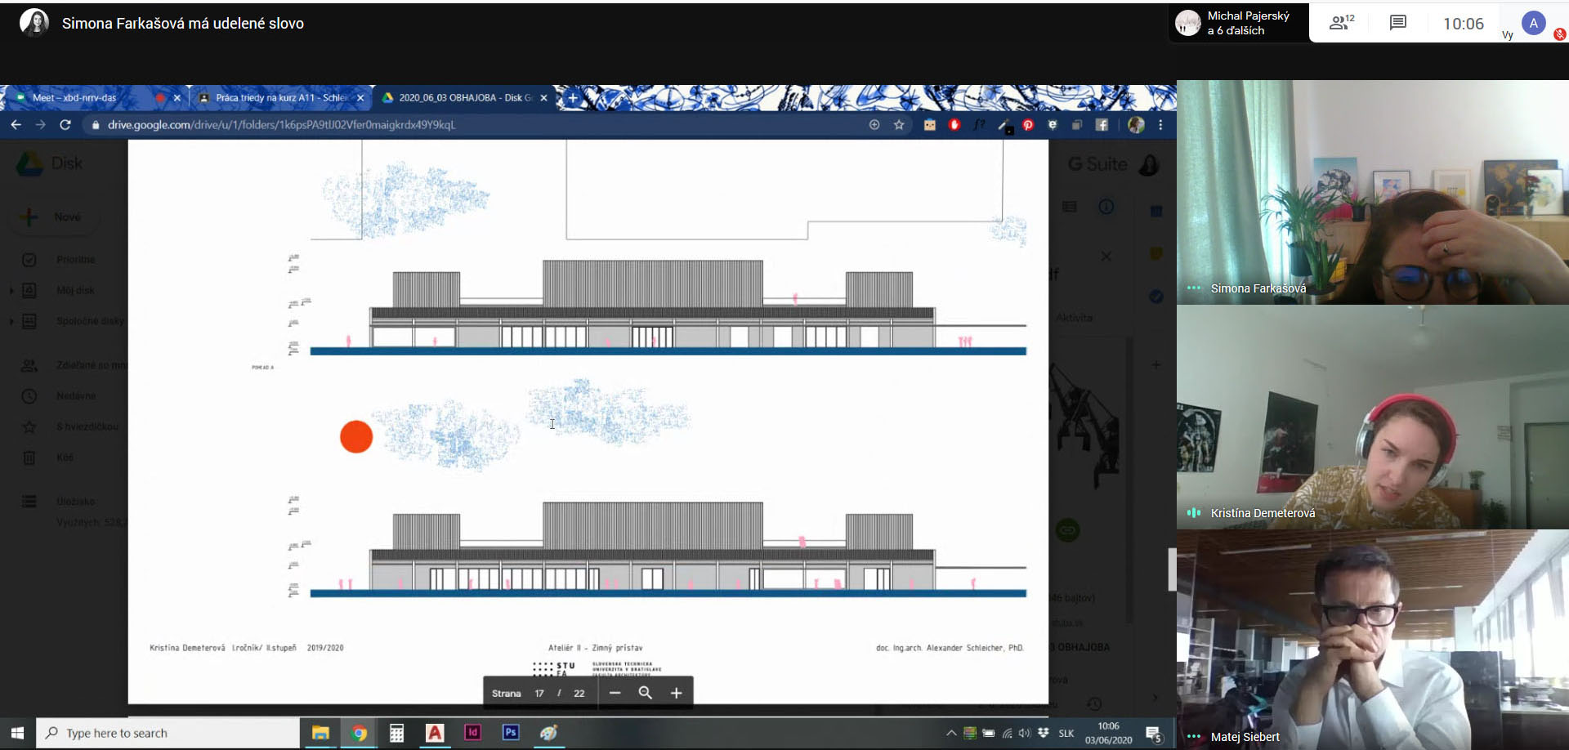Click the Drive info details icon
This screenshot has width=1569, height=750.
[x=1106, y=207]
